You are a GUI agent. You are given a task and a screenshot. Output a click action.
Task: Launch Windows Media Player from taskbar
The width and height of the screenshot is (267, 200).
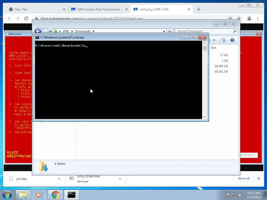pyautogui.click(x=39, y=195)
